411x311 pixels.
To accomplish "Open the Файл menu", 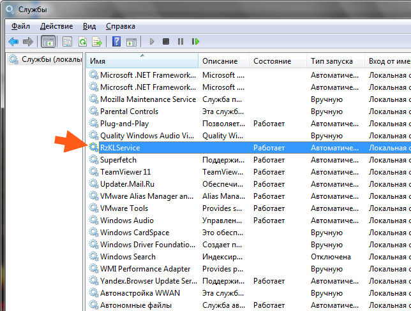I will click(20, 26).
